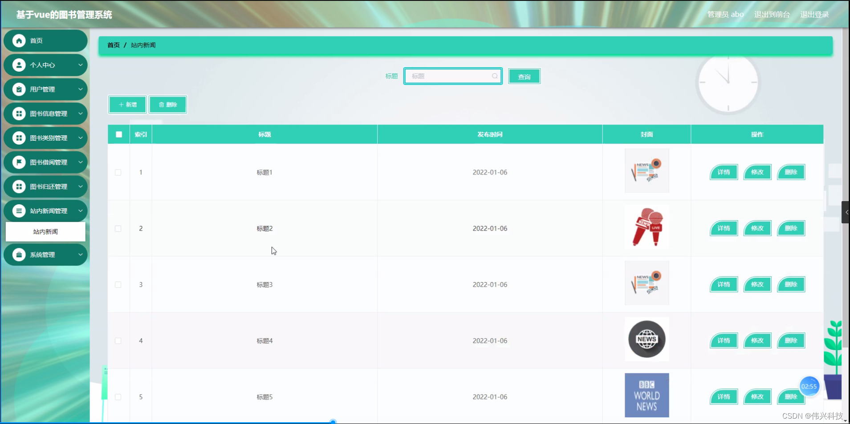Viewport: 850px width, 424px height.
Task: Collapse the 站内新闻管理 submenu
Action: (x=81, y=210)
